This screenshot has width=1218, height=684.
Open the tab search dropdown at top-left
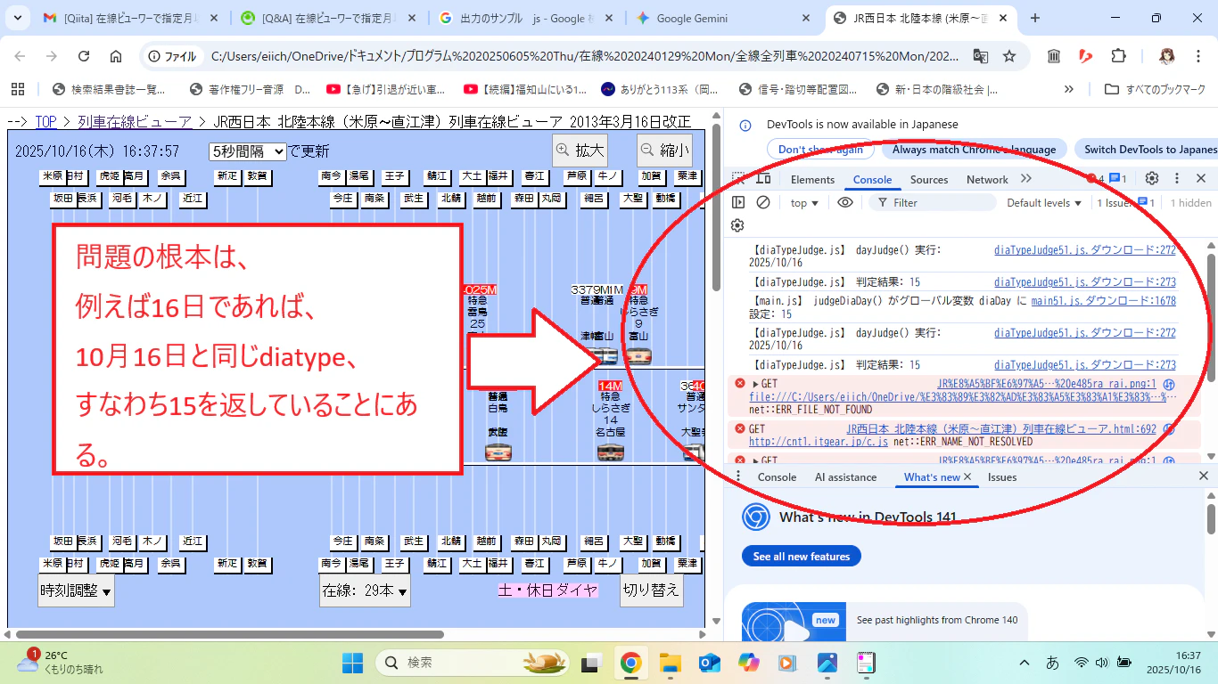(x=20, y=18)
